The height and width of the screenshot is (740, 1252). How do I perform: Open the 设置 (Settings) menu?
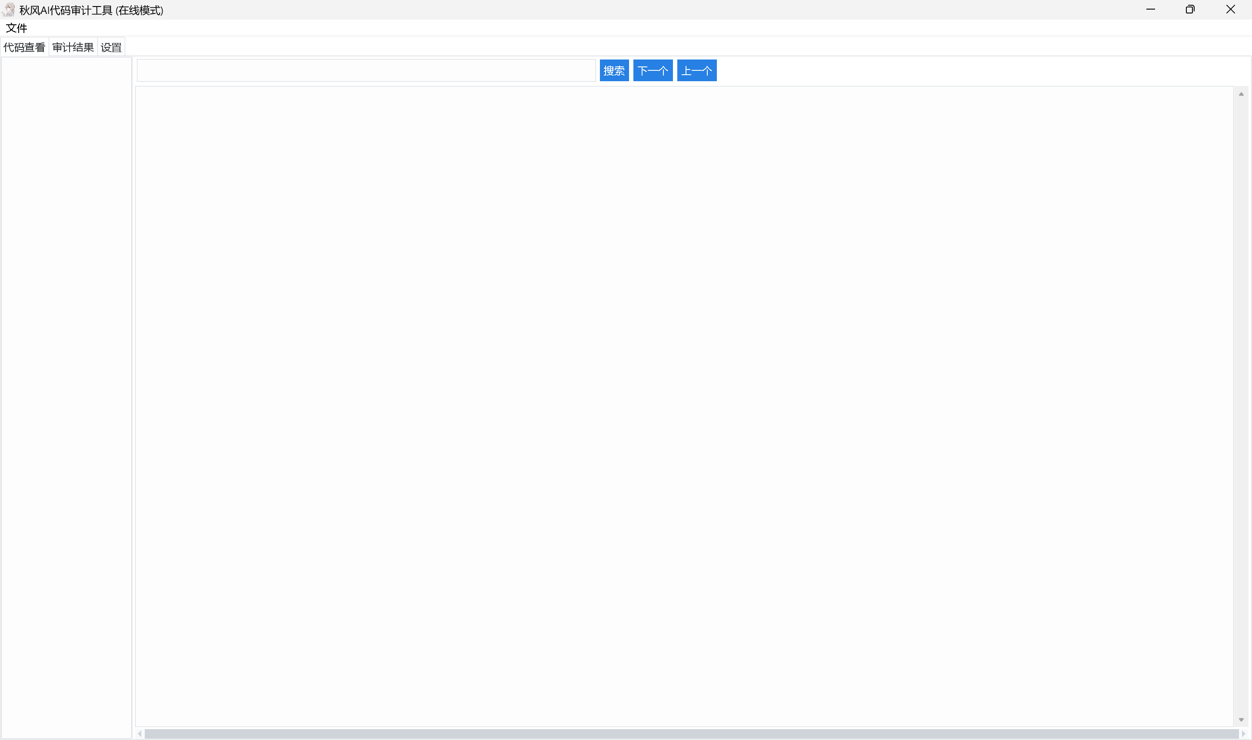(x=110, y=47)
